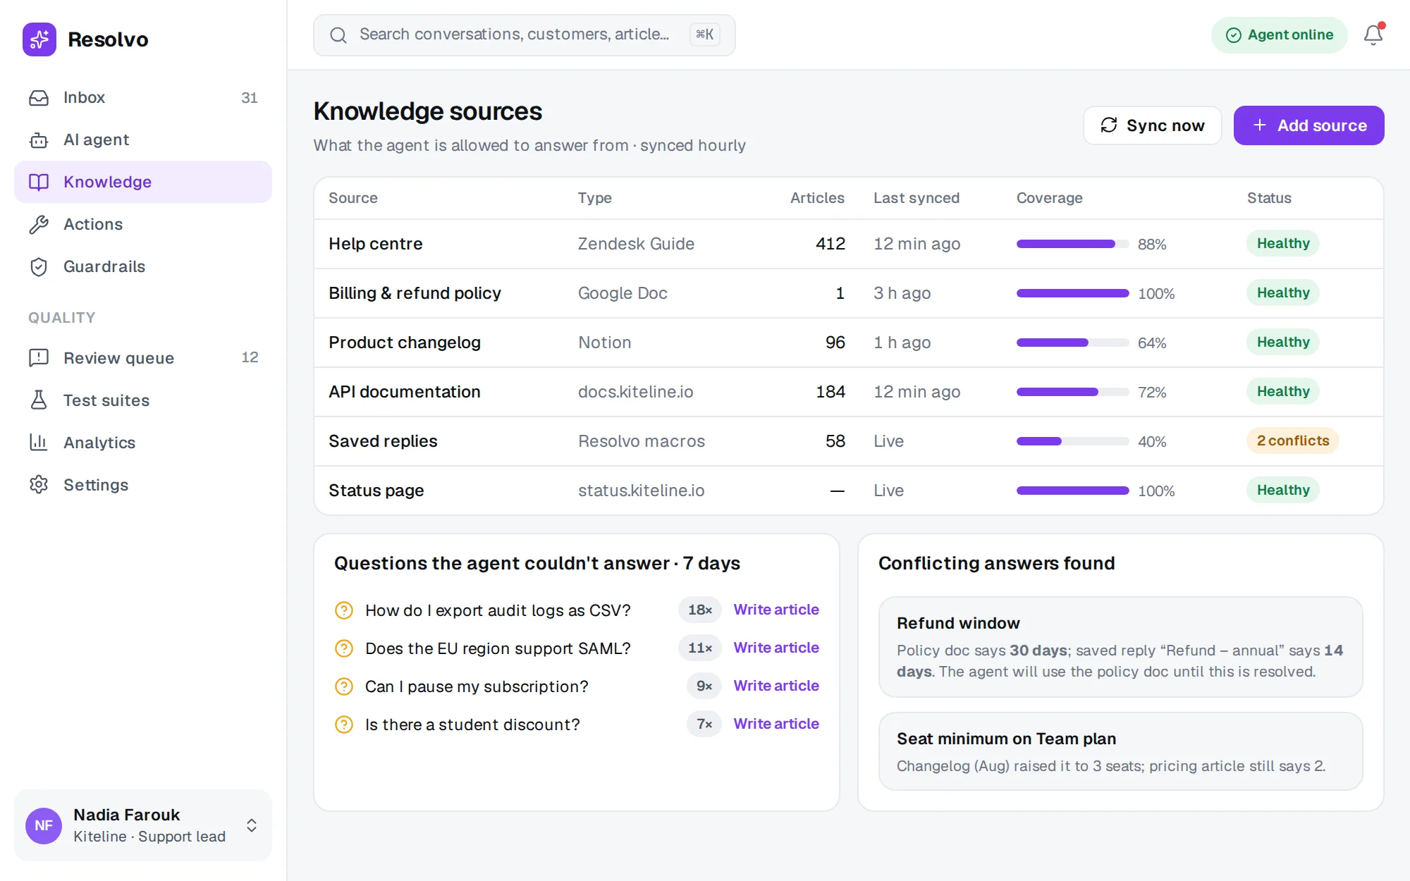Screen dimensions: 1410x881
Task: Click the Guardrails shield icon
Action: [39, 266]
